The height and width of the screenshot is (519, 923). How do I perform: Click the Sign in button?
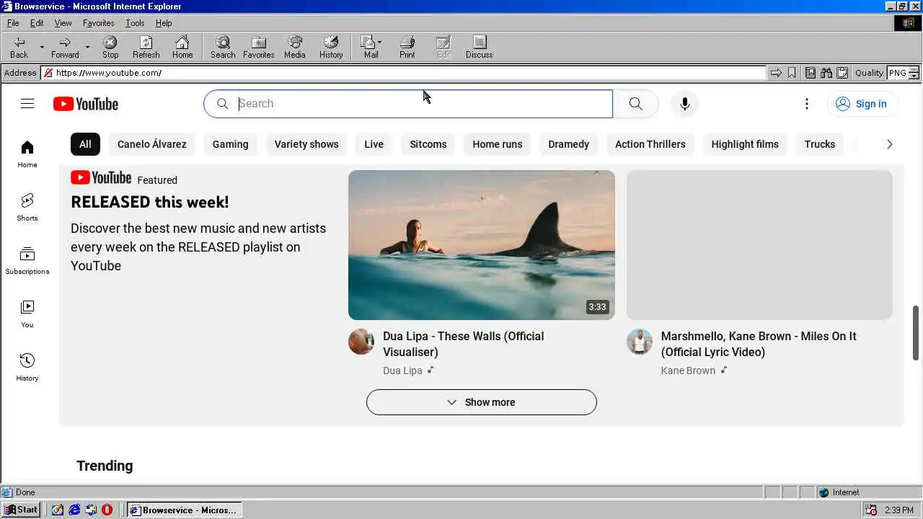[x=862, y=104]
